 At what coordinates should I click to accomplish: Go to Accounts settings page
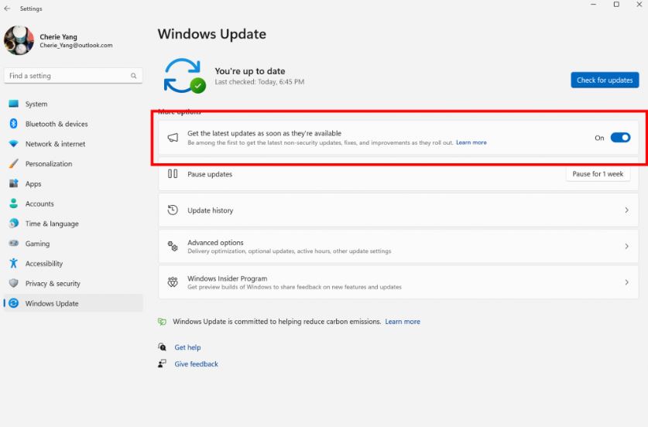point(39,204)
